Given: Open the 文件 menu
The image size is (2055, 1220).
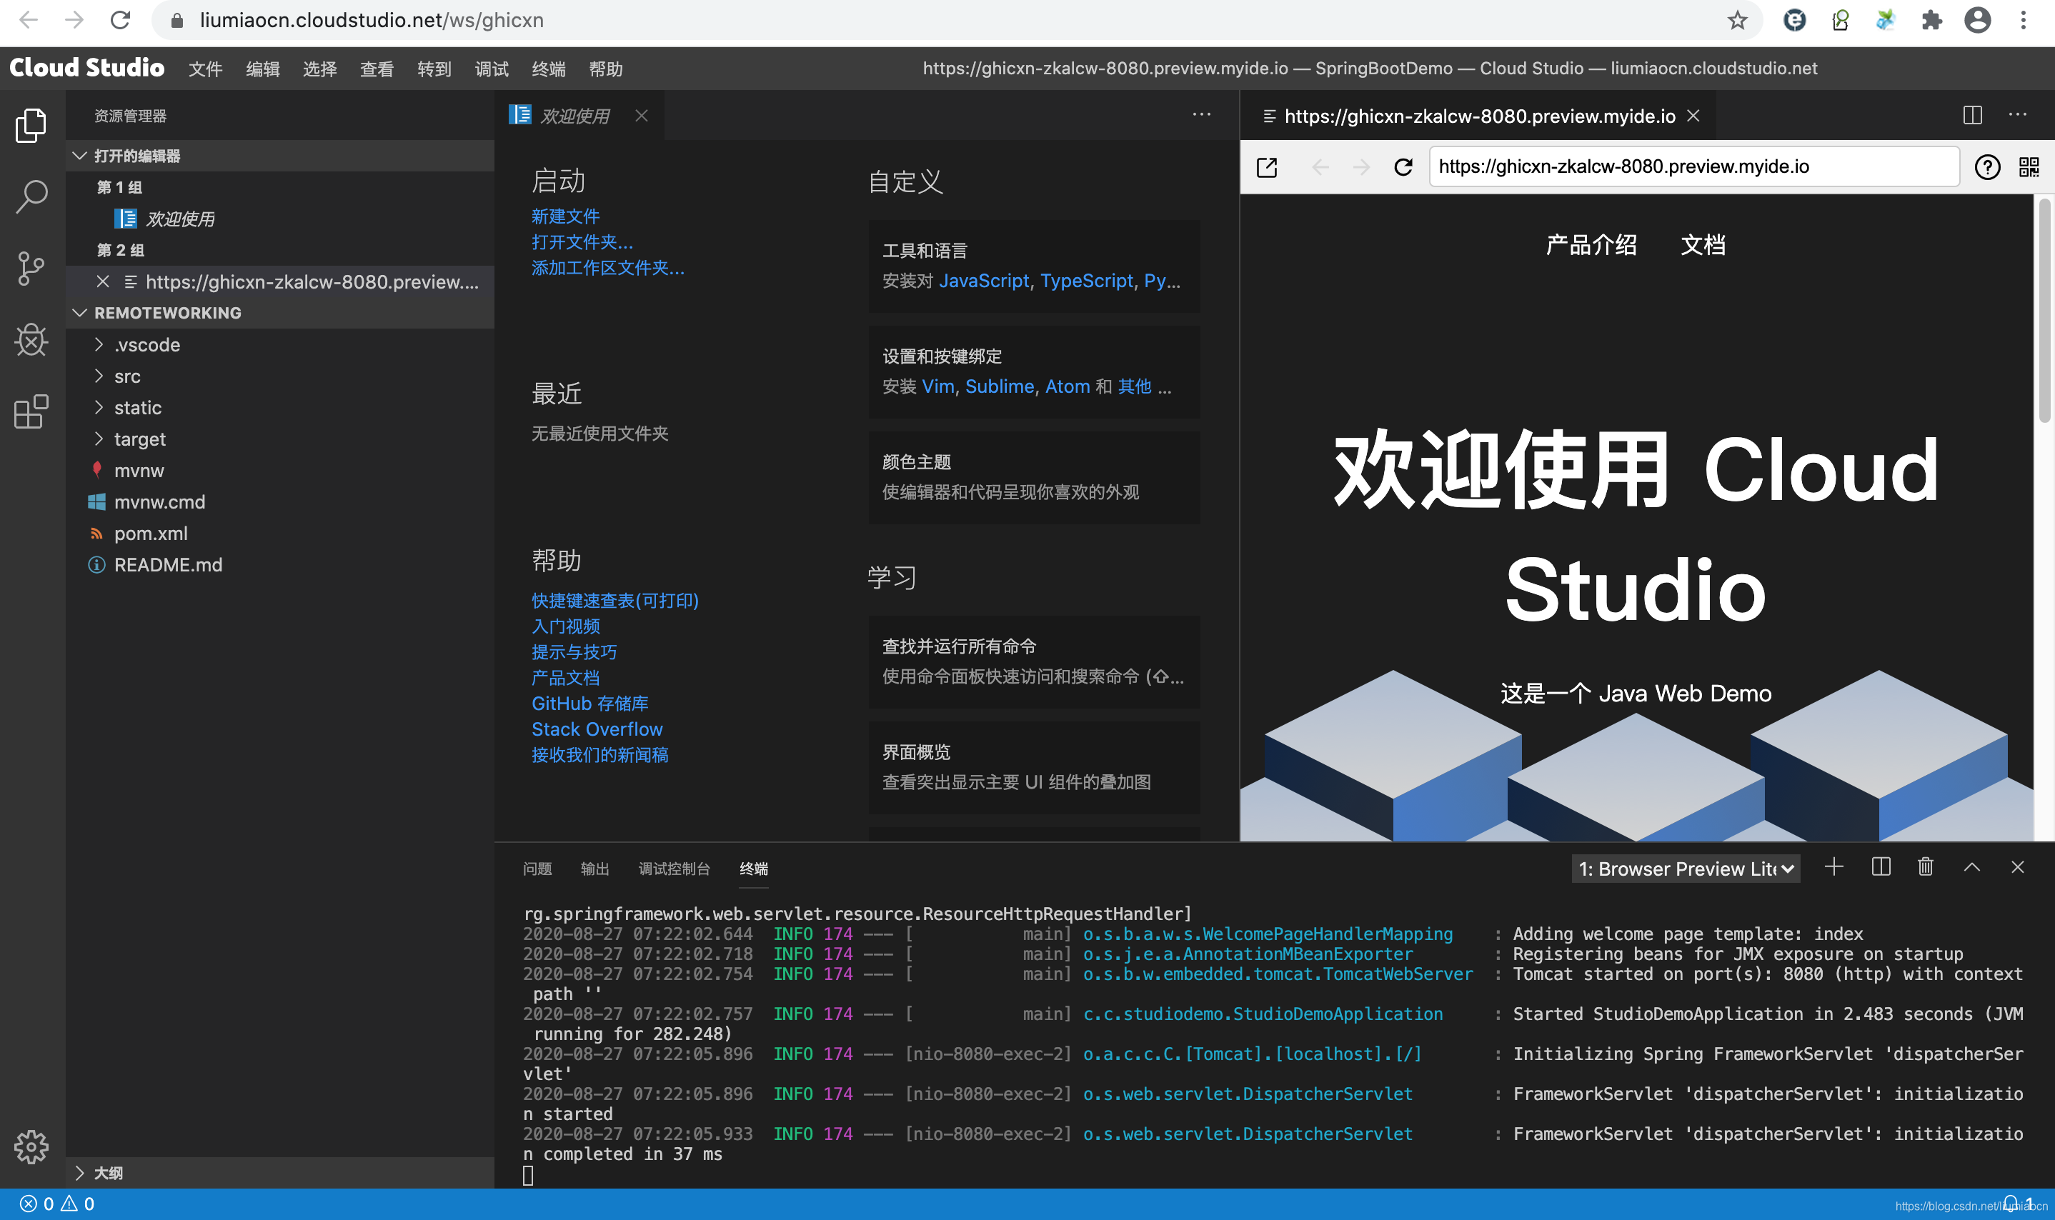Looking at the screenshot, I should click(x=206, y=69).
